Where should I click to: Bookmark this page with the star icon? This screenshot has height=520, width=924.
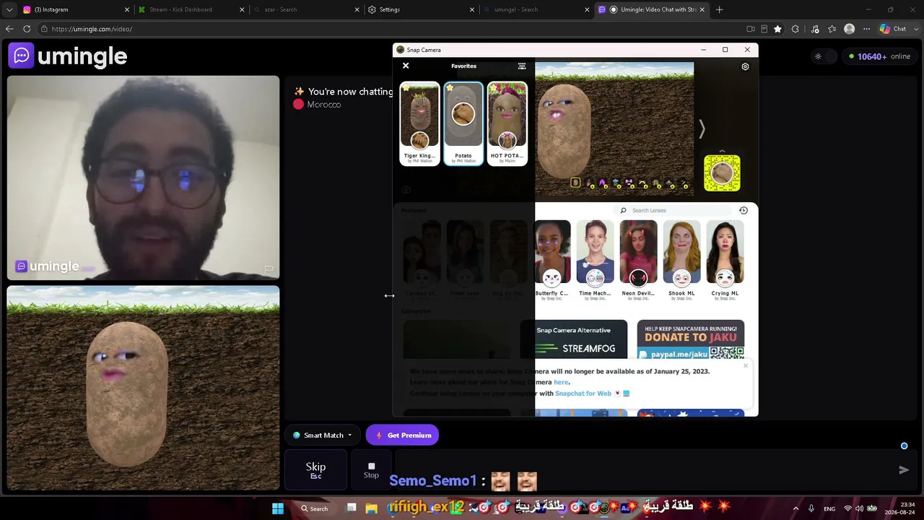pos(777,29)
